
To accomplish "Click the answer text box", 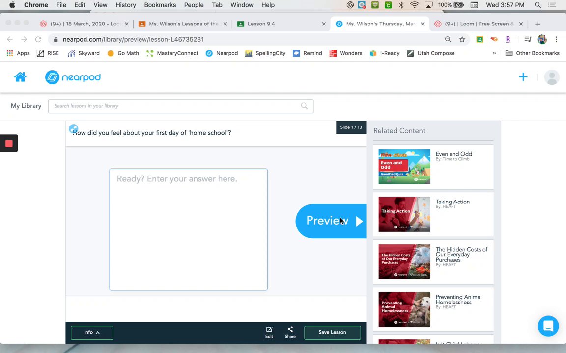I will click(189, 229).
